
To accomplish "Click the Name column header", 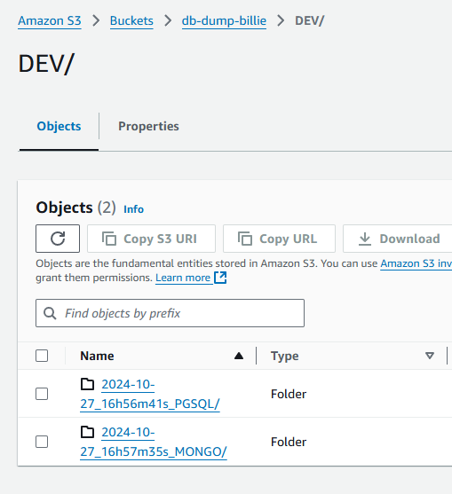I will 97,356.
